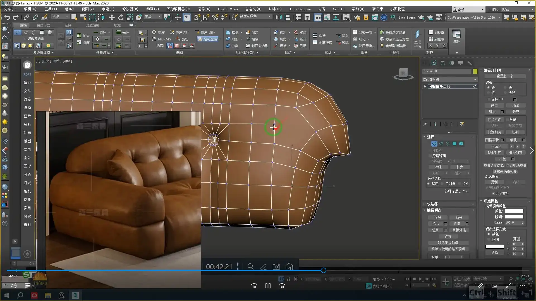Click the snapshot camera icon in player bar

tap(276, 267)
